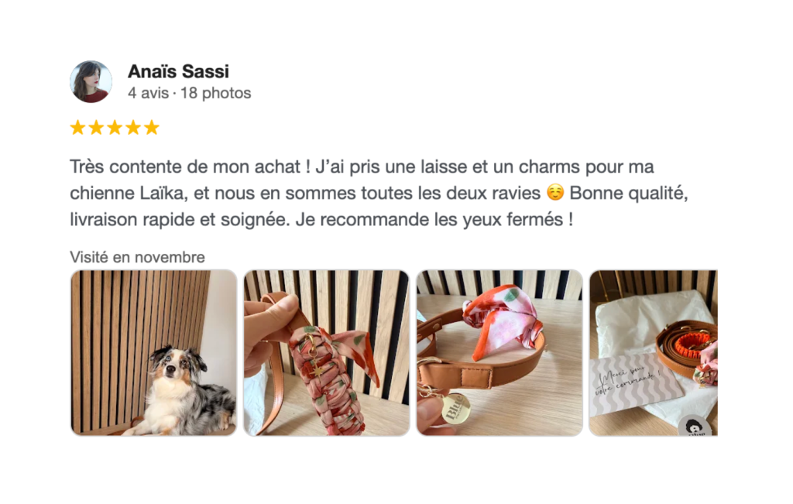
Task: Select the fourth yellow rating star
Action: click(x=133, y=128)
